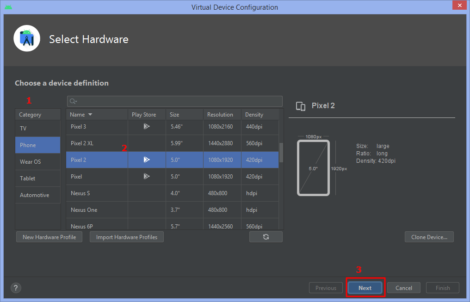Click the device icon beside Pixel 2 title
470x302 pixels.
(x=301, y=106)
